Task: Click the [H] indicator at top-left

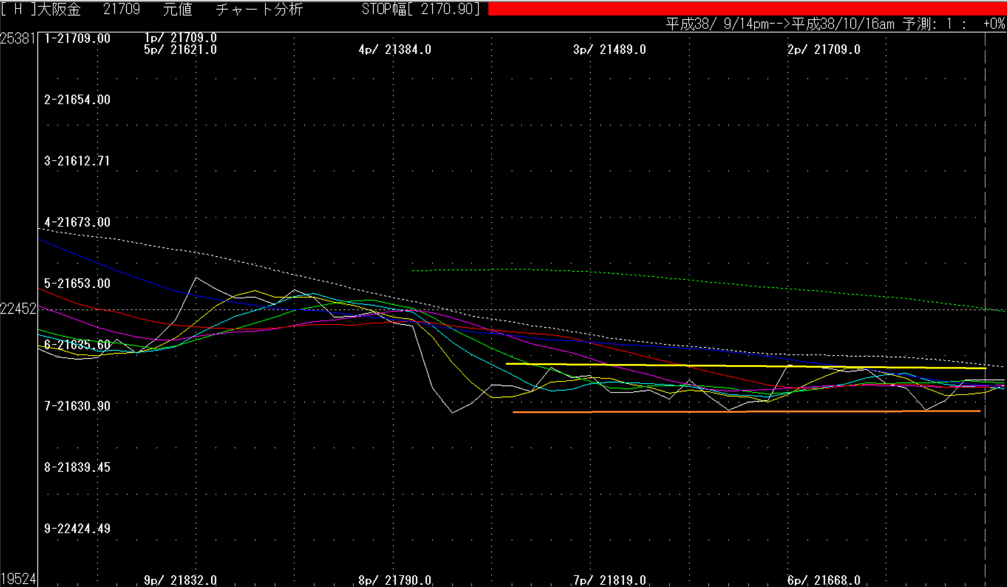Action: coord(18,9)
